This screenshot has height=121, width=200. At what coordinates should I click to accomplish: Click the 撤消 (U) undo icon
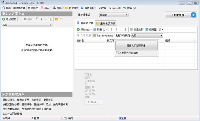tap(124, 8)
